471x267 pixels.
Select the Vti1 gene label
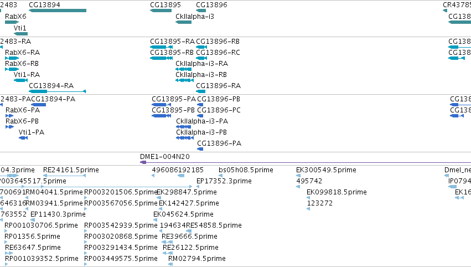tap(20, 28)
